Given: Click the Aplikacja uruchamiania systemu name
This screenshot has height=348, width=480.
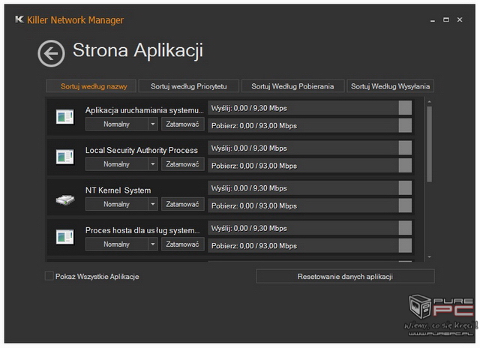Looking at the screenshot, I should coord(145,110).
